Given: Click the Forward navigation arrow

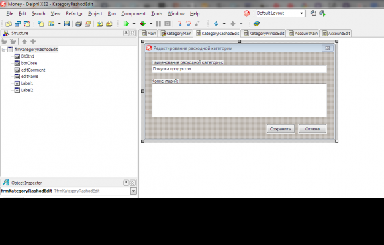Looking at the screenshot, I should coord(233,24).
